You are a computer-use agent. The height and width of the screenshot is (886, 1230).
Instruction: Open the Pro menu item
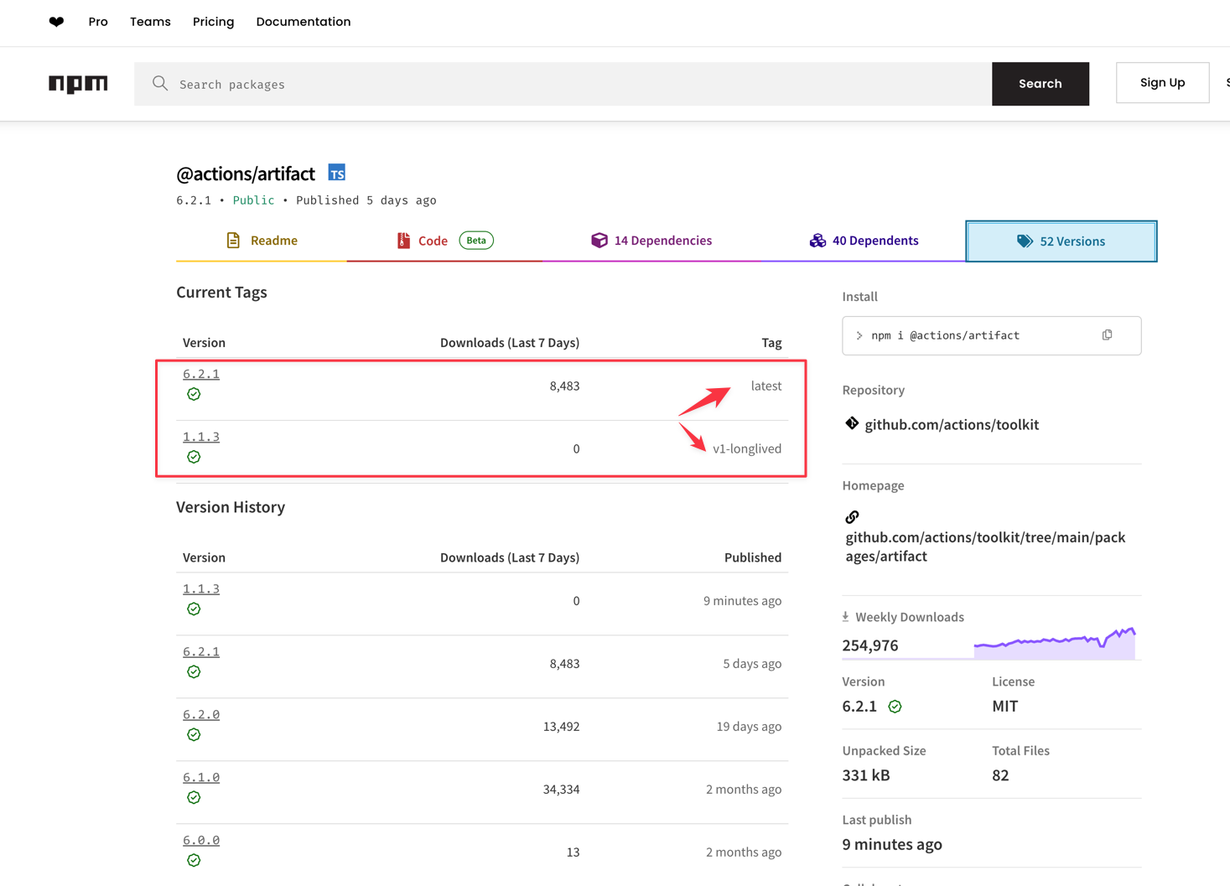click(x=98, y=22)
